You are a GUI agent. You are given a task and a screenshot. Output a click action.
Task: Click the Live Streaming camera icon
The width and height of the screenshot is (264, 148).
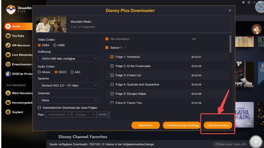(x=8, y=55)
